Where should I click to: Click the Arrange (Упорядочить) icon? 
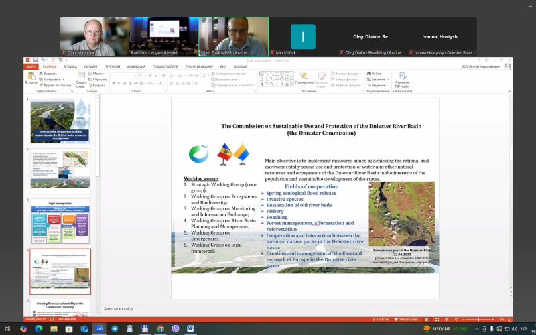tap(304, 76)
